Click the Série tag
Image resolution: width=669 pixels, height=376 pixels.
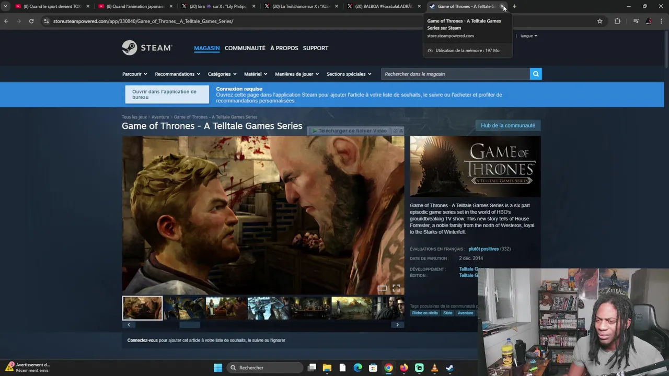tap(448, 313)
